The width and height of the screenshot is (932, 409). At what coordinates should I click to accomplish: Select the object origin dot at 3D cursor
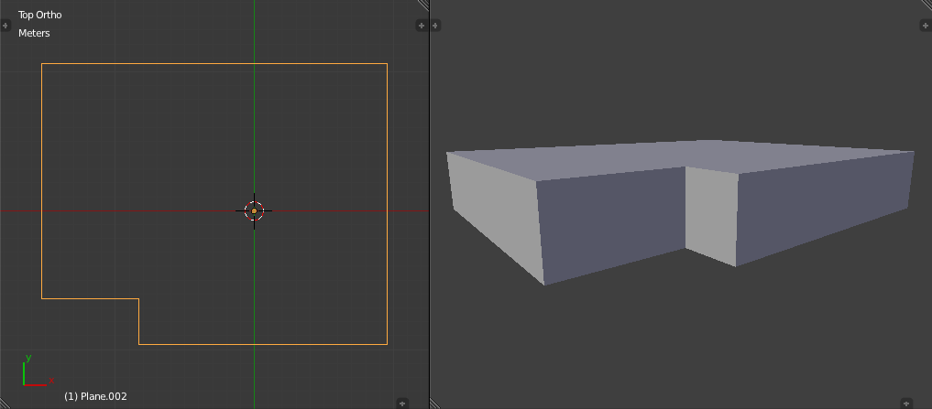tap(255, 210)
